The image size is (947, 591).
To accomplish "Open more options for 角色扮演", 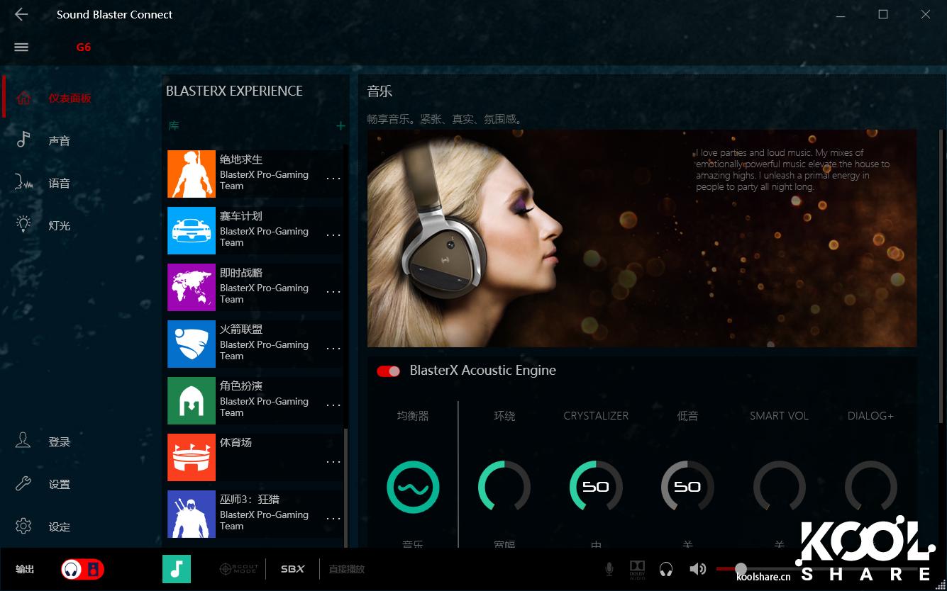I will (x=333, y=405).
